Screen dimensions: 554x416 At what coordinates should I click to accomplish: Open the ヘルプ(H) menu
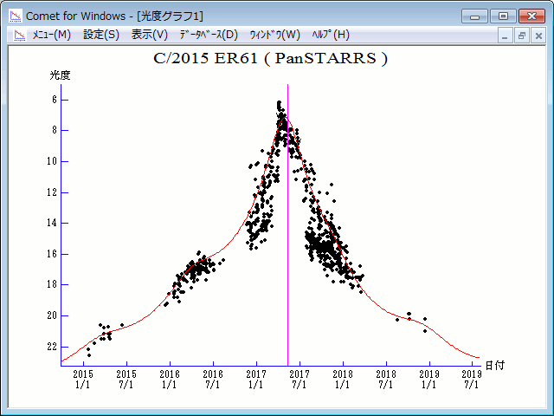pyautogui.click(x=331, y=35)
